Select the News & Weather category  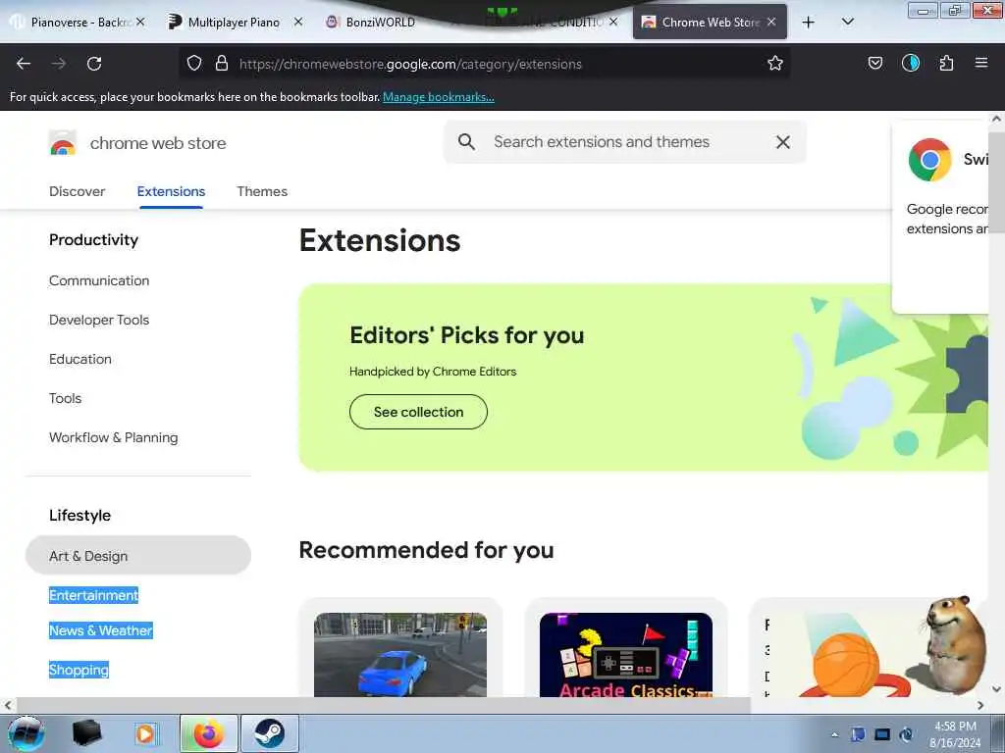101,630
